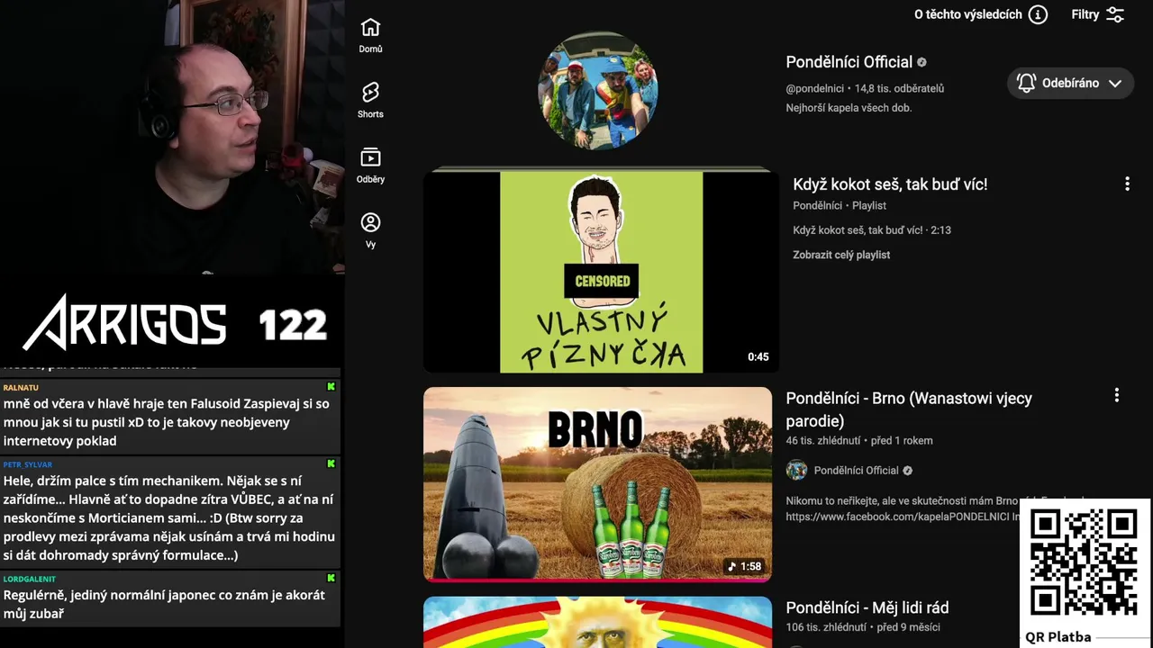Click the ARRIGOS logo overlay
Viewport: 1153px width, 648px height.
[124, 322]
